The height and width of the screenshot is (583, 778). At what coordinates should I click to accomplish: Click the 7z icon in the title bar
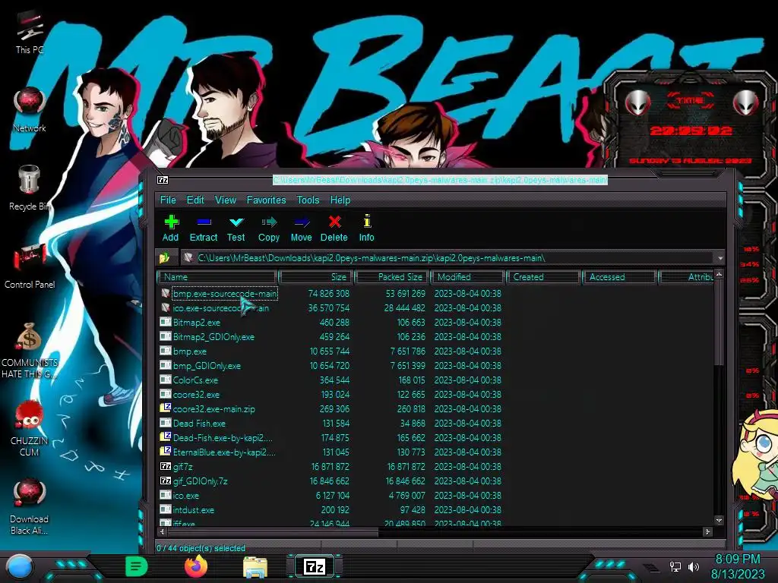point(163,180)
